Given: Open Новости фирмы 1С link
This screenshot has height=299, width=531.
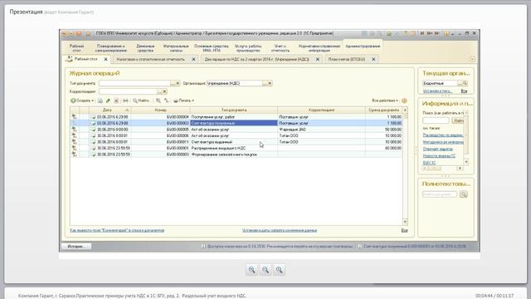Looking at the screenshot, I should point(439,156).
